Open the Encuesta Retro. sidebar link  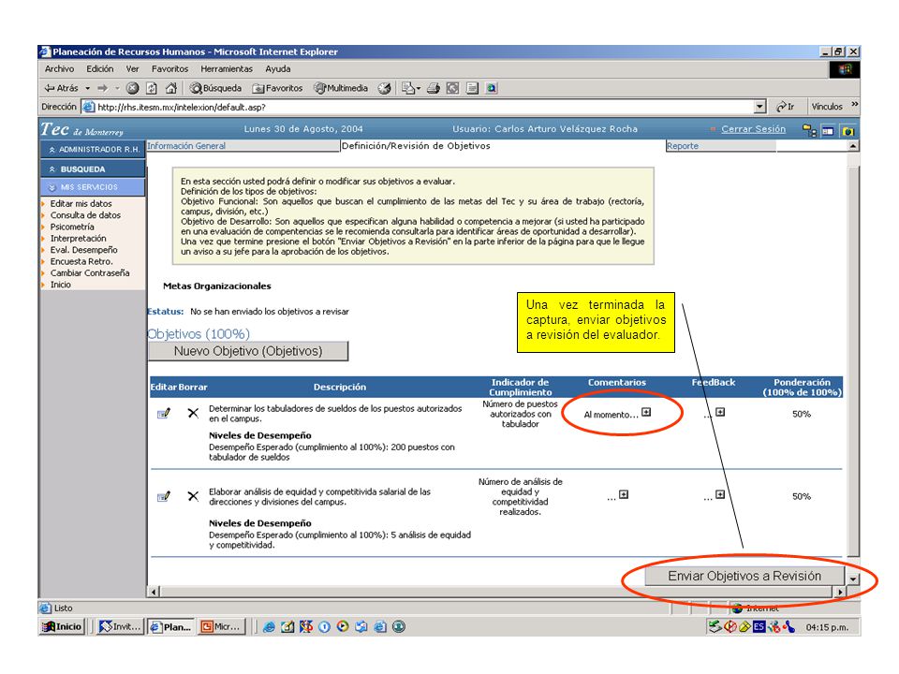[x=81, y=261]
